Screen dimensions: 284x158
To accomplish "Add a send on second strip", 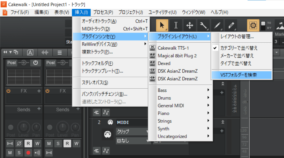I will click(78, 109).
